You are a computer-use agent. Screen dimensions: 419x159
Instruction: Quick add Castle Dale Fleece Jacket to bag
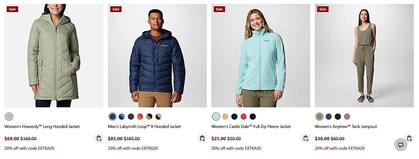click(x=306, y=138)
